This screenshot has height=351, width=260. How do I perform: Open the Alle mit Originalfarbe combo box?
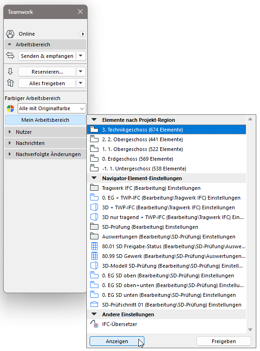point(52,108)
